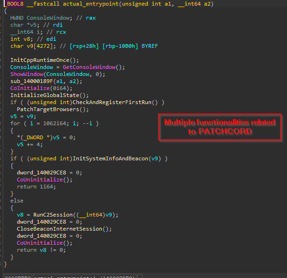Select CheckAndRegisterFirstRun function name
The width and height of the screenshot is (287, 278).
[112, 102]
